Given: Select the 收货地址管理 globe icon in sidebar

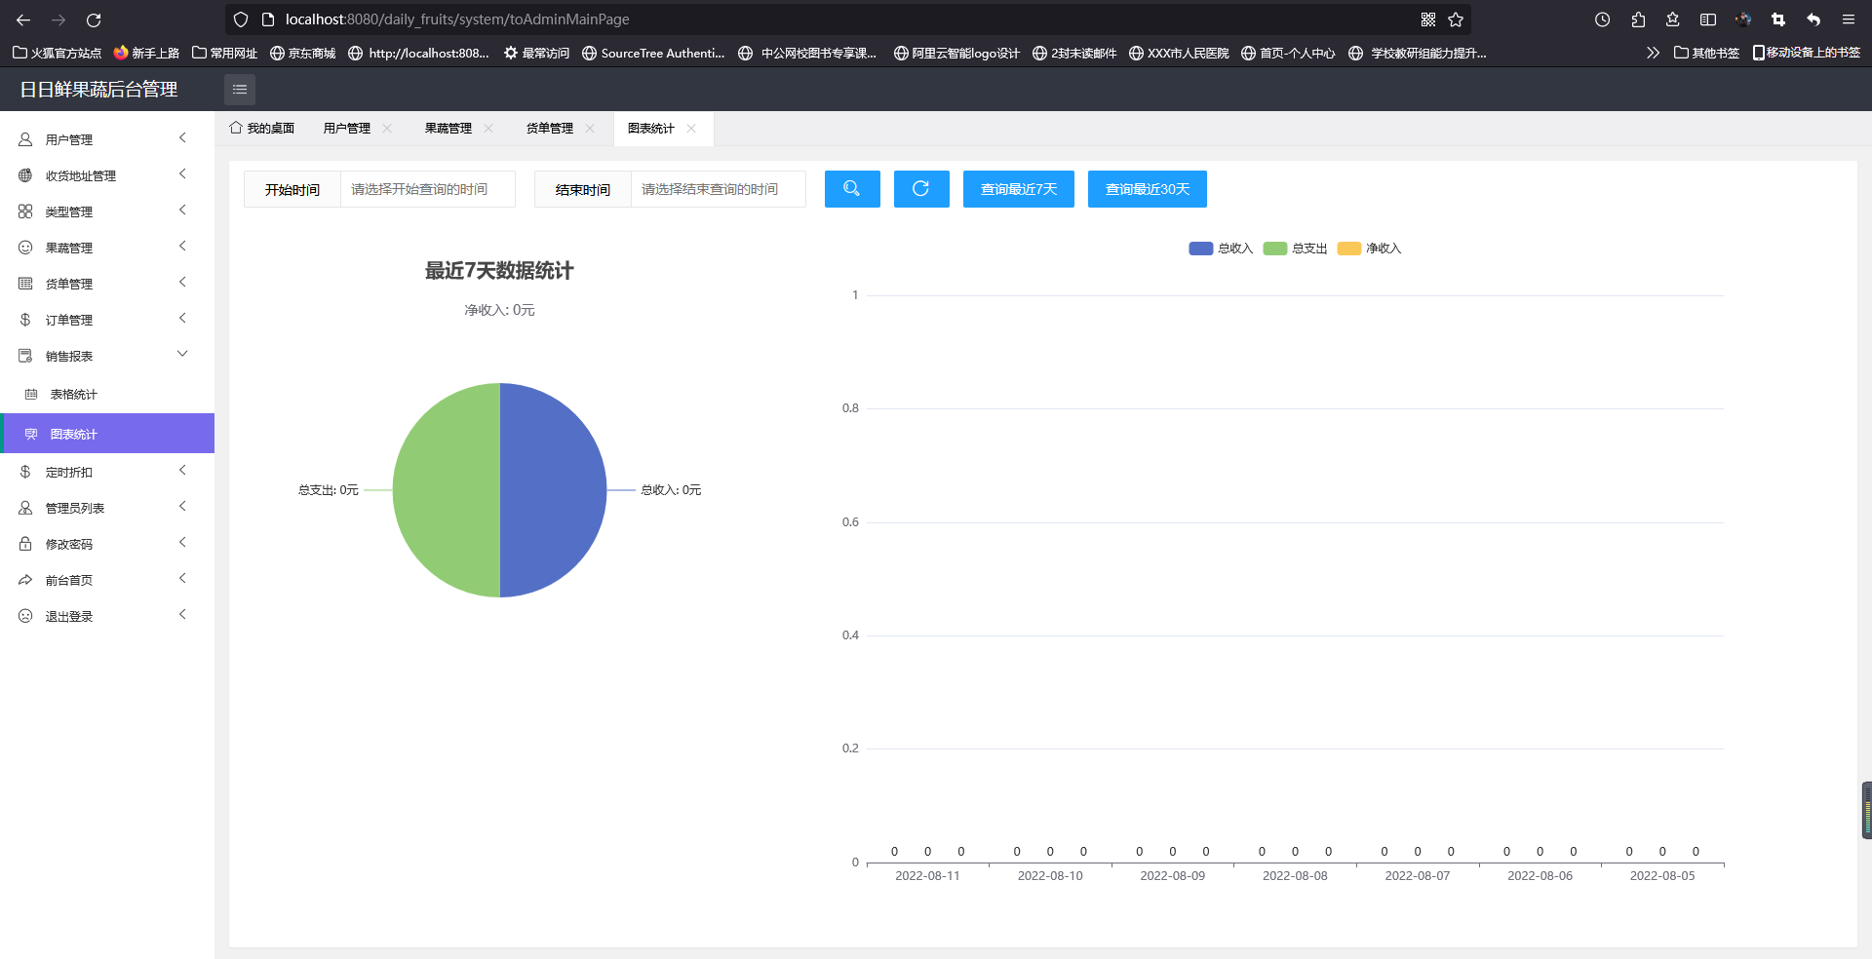Looking at the screenshot, I should pos(24,175).
